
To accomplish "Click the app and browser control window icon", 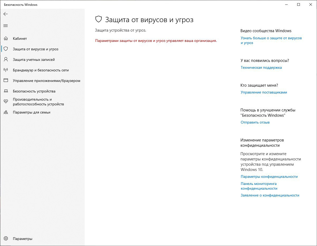I will [x=6, y=81].
